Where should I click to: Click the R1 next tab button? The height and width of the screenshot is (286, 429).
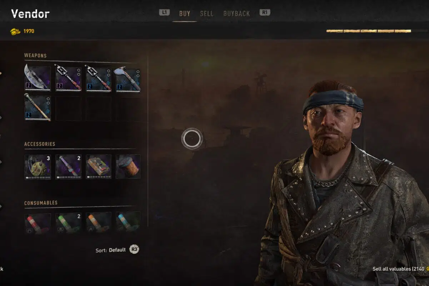tap(265, 13)
